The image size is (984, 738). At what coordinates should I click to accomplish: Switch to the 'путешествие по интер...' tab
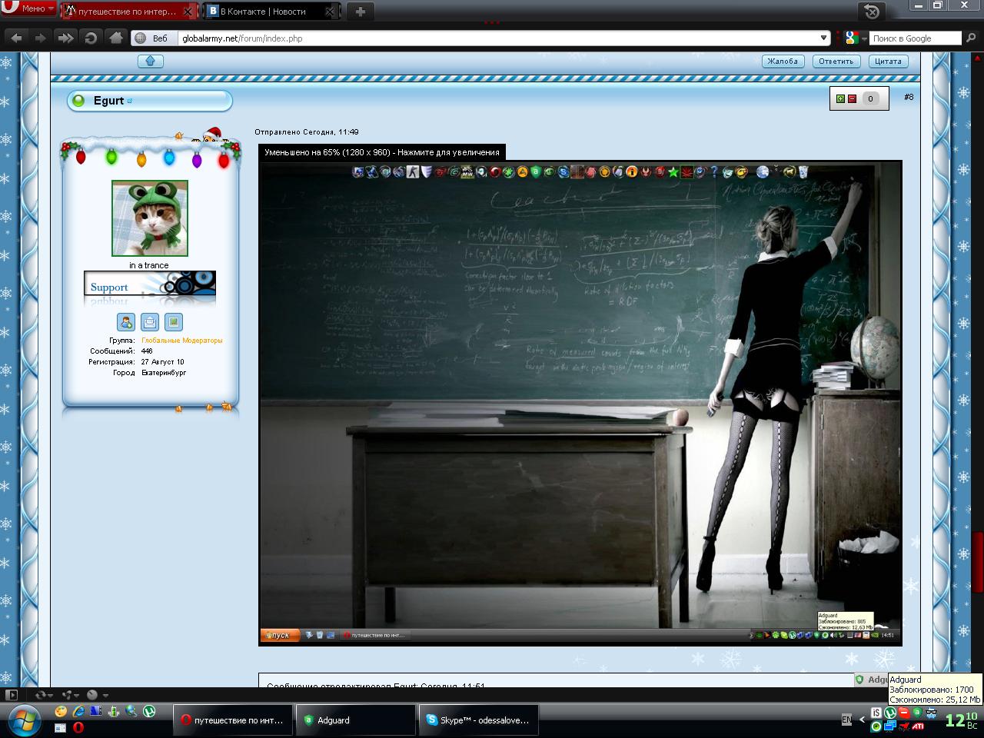coord(128,12)
